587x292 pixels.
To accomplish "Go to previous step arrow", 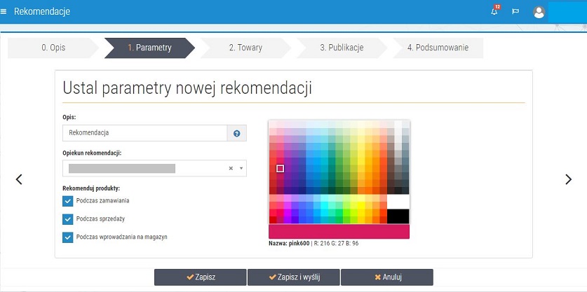I will tap(19, 179).
